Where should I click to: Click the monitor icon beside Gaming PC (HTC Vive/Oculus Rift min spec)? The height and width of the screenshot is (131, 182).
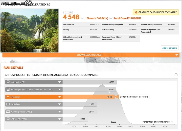(8, 89)
